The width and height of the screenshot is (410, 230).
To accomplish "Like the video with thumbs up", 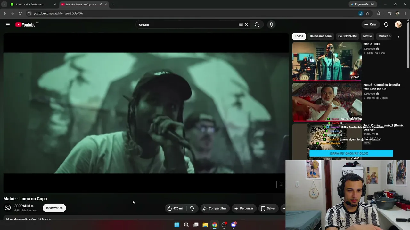I will 175,208.
